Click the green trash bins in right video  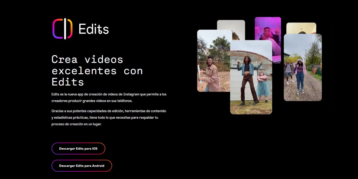point(317,71)
